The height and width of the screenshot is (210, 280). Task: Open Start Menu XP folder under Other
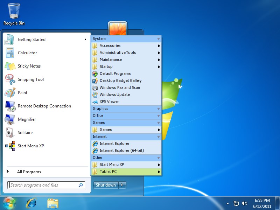point(126,164)
